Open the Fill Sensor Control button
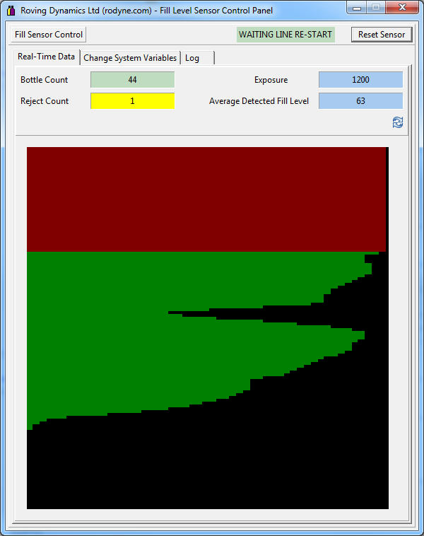 pos(49,35)
